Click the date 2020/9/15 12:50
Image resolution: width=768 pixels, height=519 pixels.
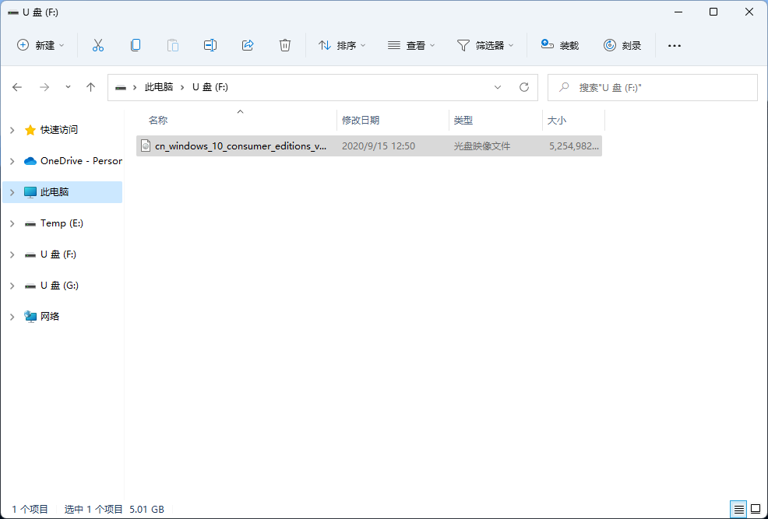coord(379,146)
